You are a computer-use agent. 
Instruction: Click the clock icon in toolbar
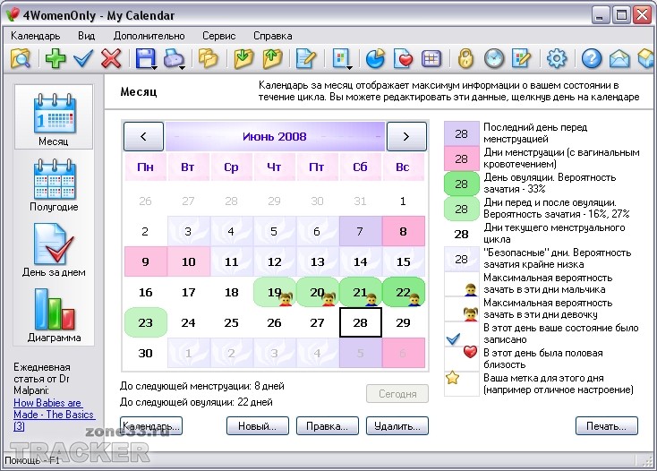point(494,58)
